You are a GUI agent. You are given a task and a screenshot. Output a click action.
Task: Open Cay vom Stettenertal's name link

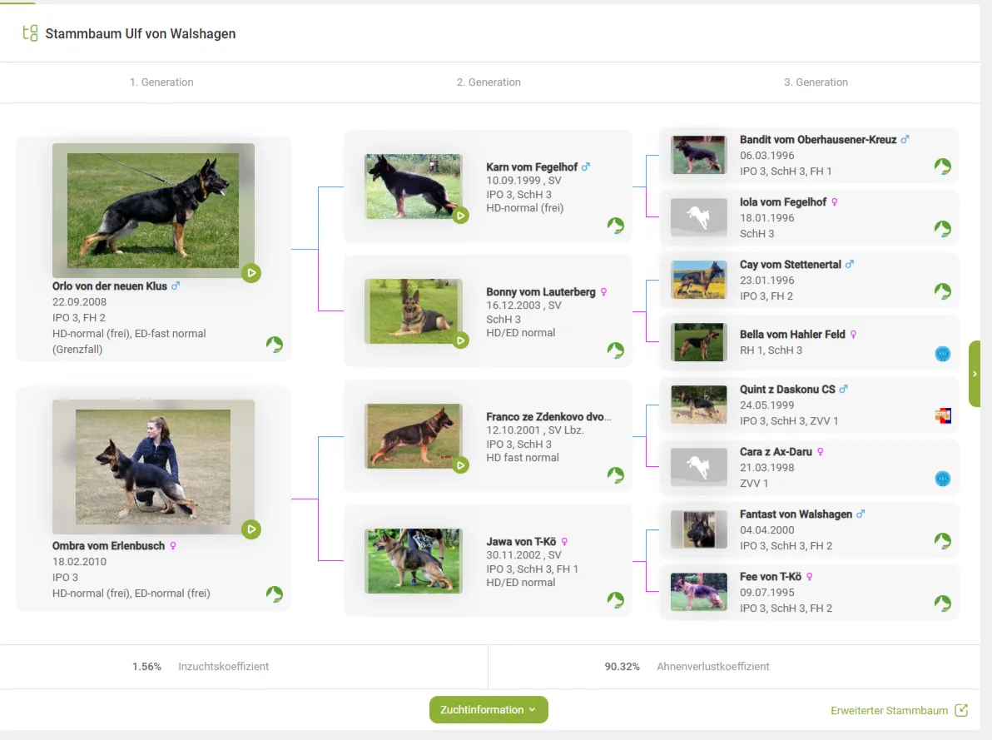coord(790,265)
